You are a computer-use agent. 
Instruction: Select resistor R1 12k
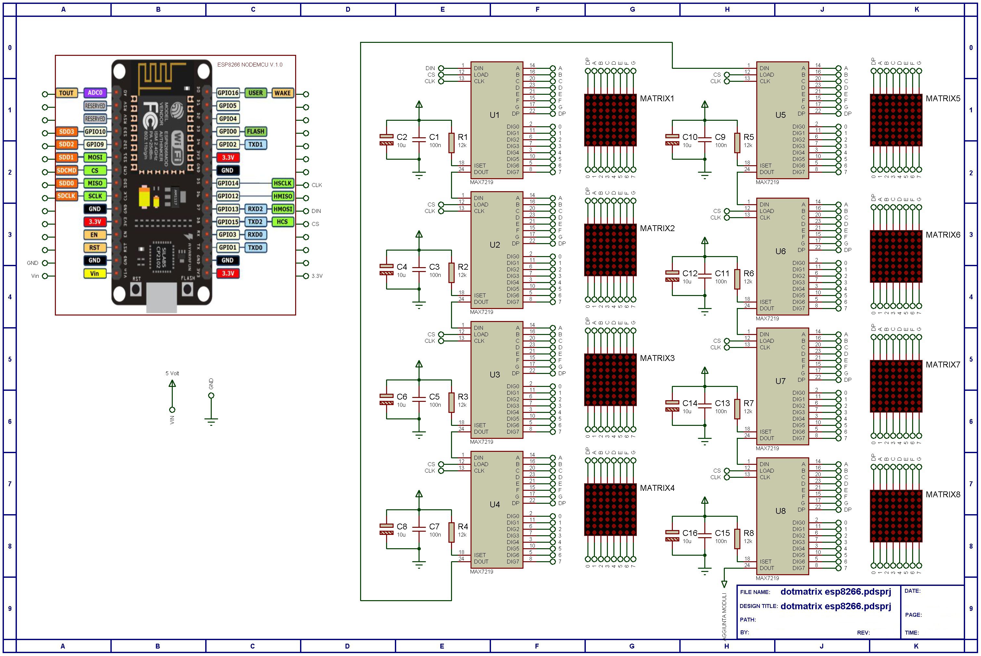click(451, 143)
